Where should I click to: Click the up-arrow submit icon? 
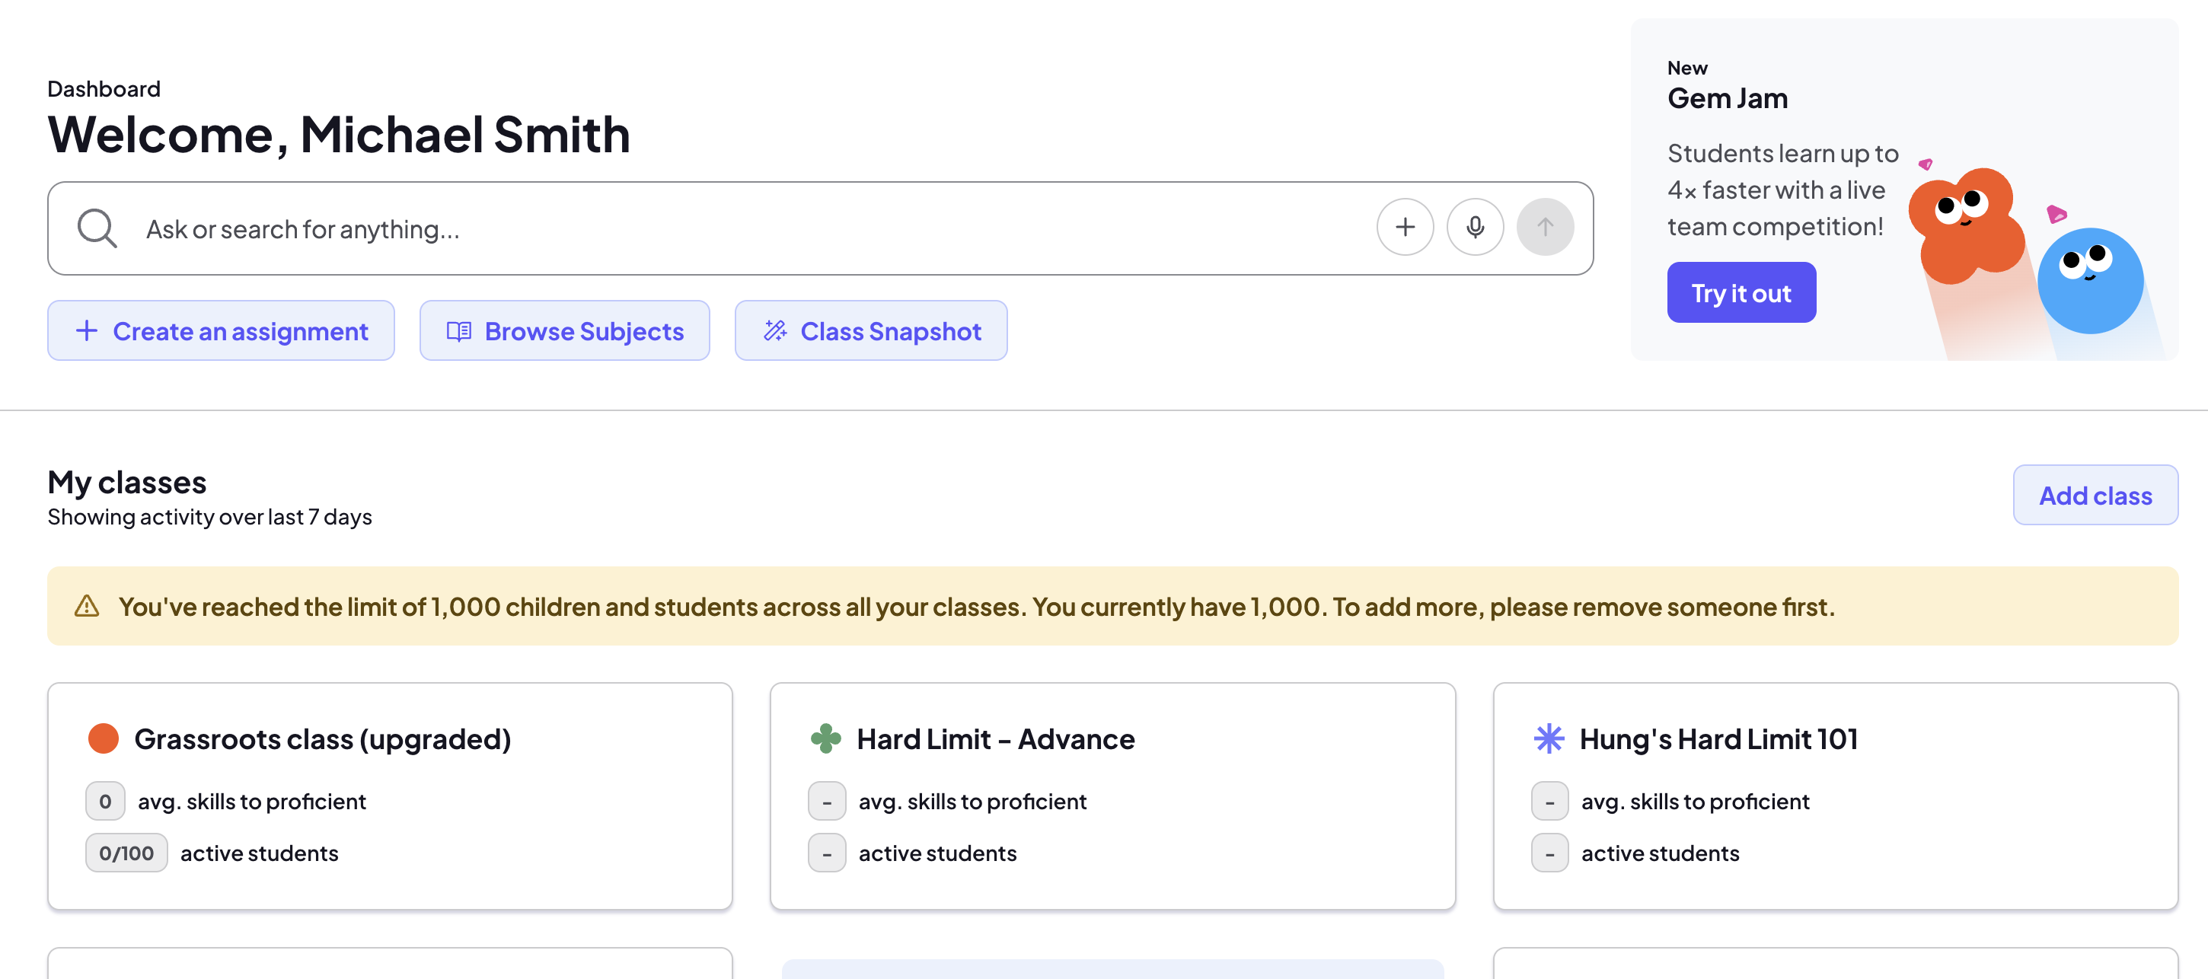tap(1545, 227)
